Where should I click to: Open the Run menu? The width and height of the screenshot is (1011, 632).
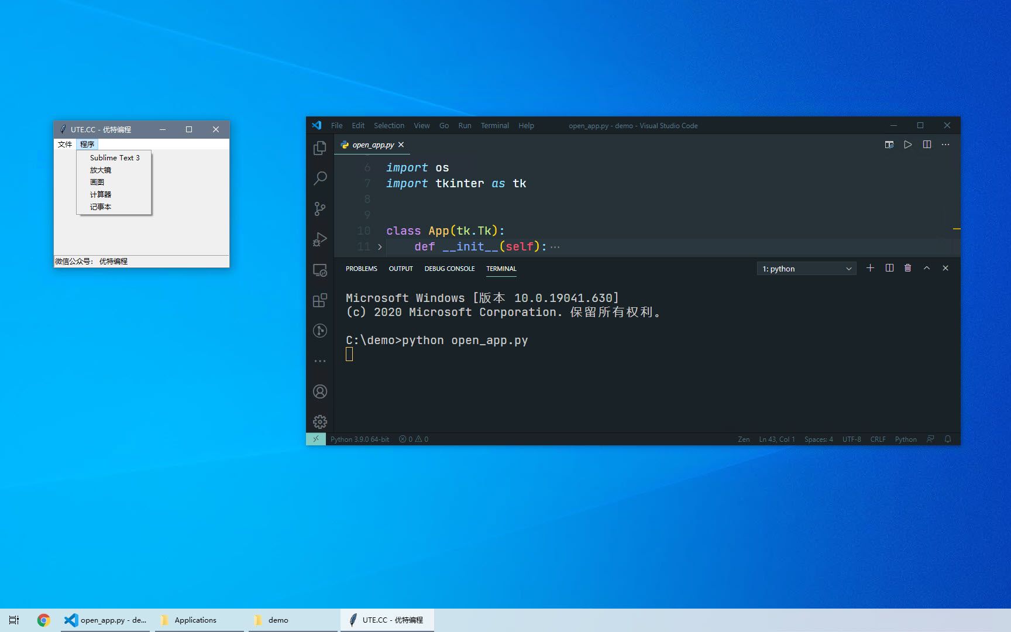465,125
